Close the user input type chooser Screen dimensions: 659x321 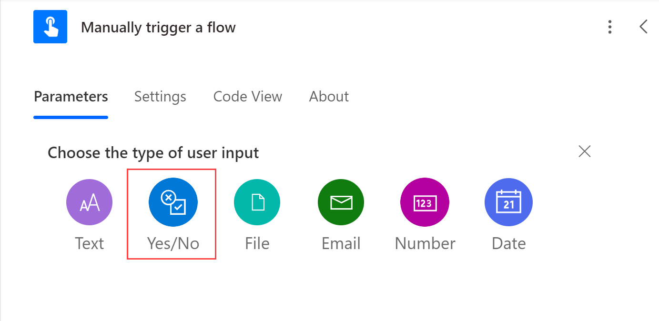[584, 151]
